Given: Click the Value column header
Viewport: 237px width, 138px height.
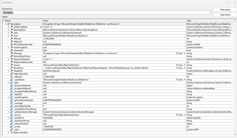Looking at the screenshot, I should tap(114, 21).
